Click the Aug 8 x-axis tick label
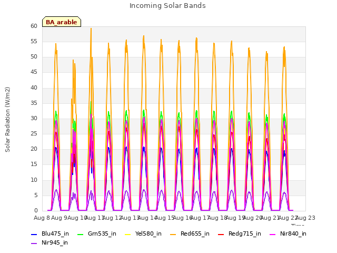The image size is (337, 253). 42,218
